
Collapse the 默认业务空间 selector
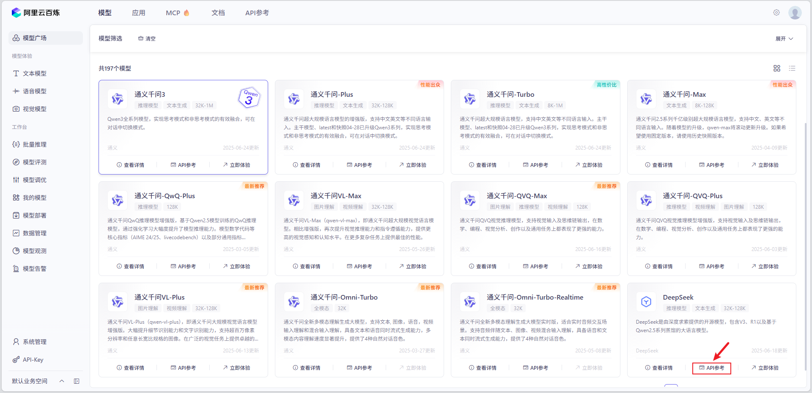(62, 381)
